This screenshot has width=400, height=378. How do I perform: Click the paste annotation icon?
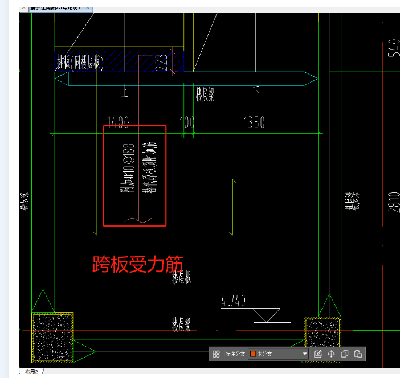[x=358, y=354]
